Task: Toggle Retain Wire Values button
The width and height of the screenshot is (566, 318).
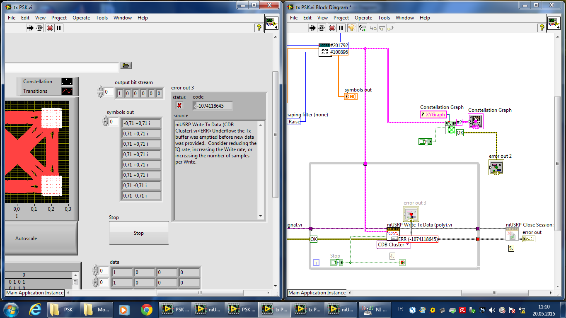Action: point(362,28)
